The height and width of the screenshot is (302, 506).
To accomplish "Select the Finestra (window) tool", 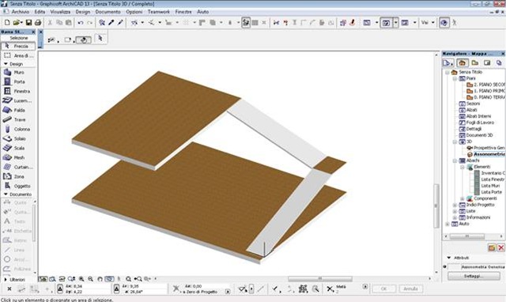I will 17,91.
